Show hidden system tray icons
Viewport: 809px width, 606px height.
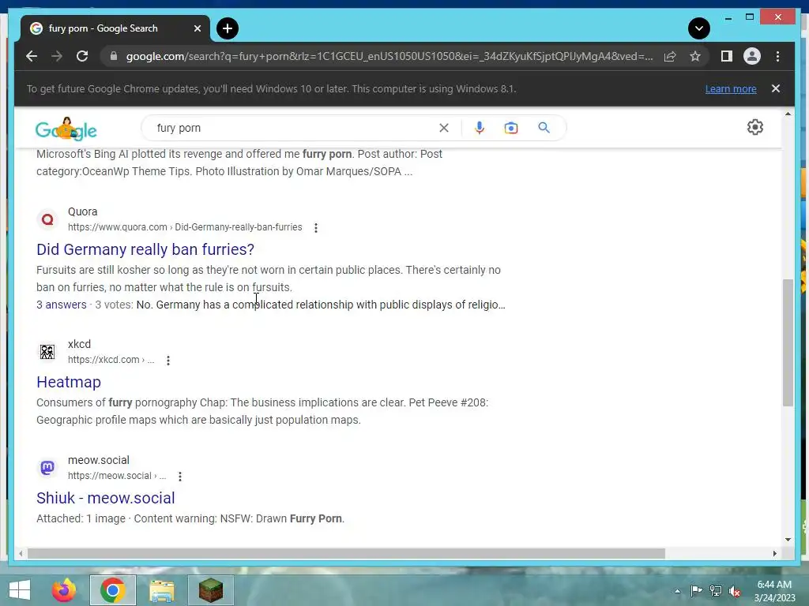677,591
